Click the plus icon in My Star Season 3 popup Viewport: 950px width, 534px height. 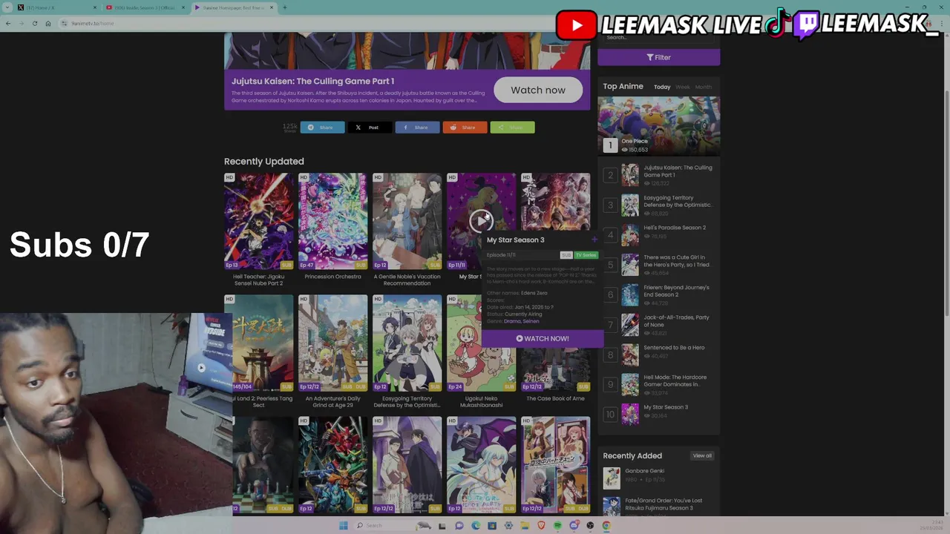point(594,240)
